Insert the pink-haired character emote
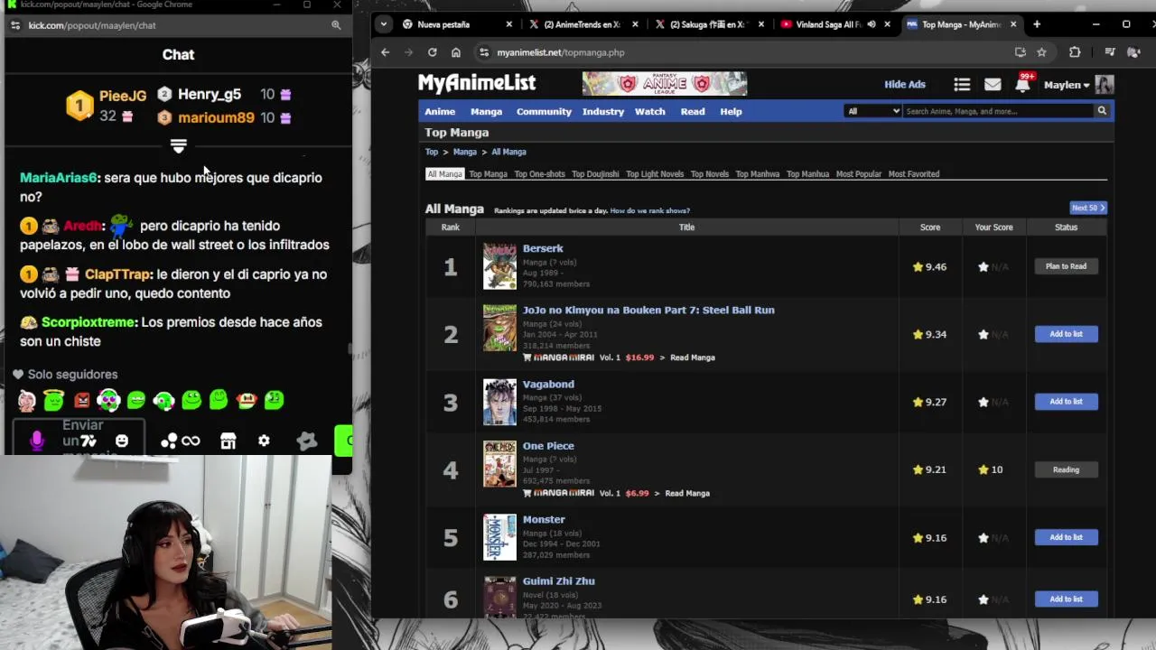Viewport: 1156px width, 650px height. point(26,400)
